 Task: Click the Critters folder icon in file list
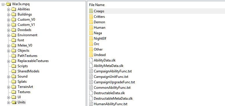pos(91,16)
